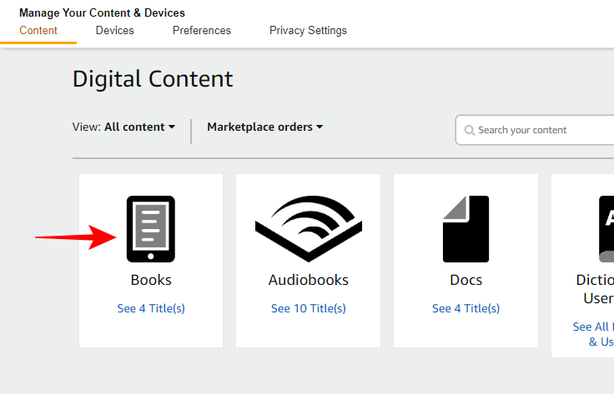
Task: Click the Docs label text
Action: point(466,280)
